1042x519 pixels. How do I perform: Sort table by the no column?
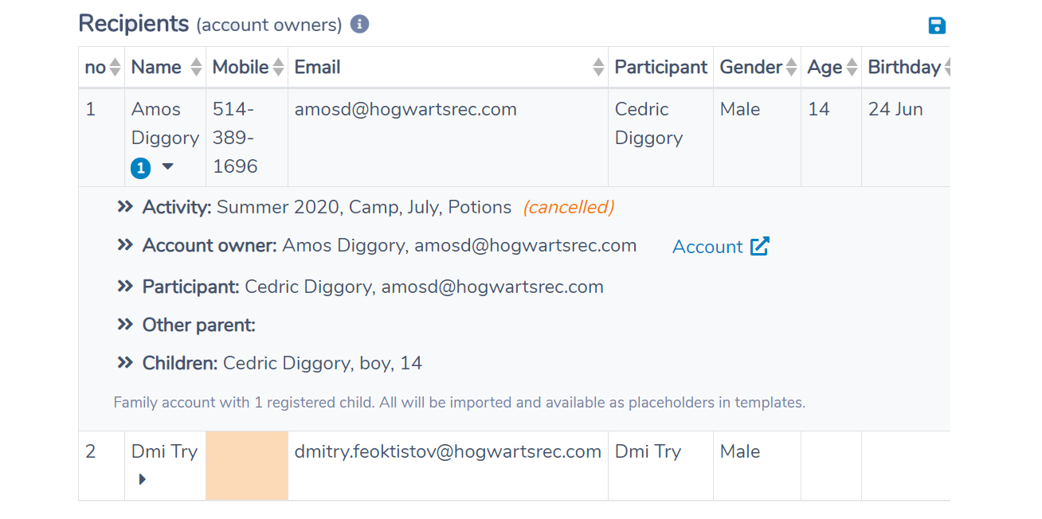116,68
